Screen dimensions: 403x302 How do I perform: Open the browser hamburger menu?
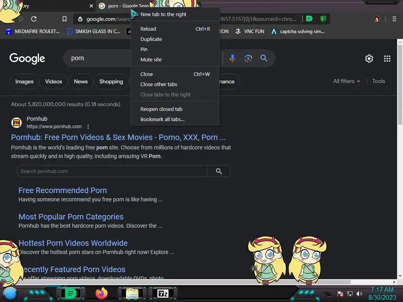click(394, 19)
